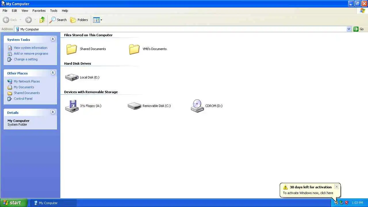Click Add or remove programs link
Viewport: 368px width, 207px height.
(31, 53)
